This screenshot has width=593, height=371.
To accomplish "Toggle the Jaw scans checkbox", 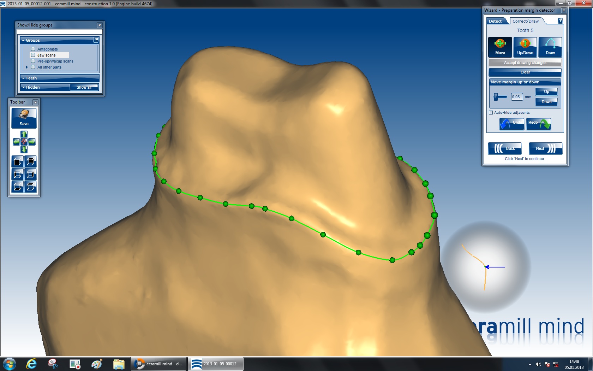I will [x=33, y=55].
